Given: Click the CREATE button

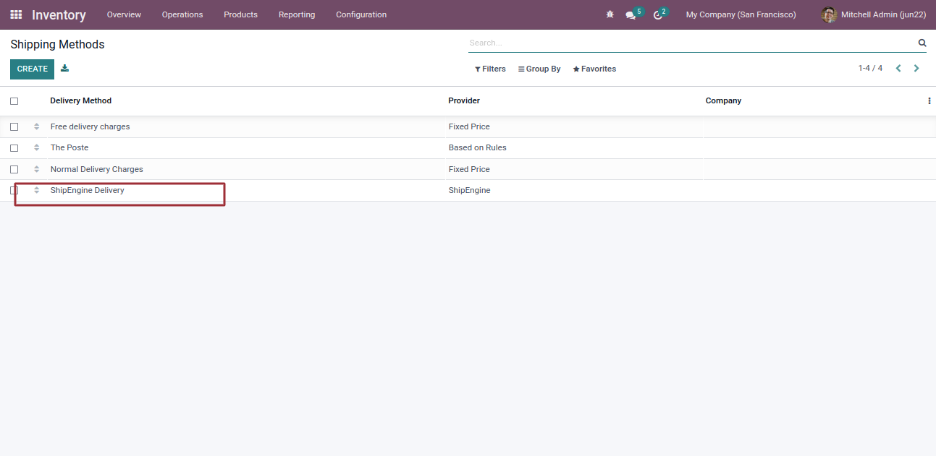Looking at the screenshot, I should [32, 69].
